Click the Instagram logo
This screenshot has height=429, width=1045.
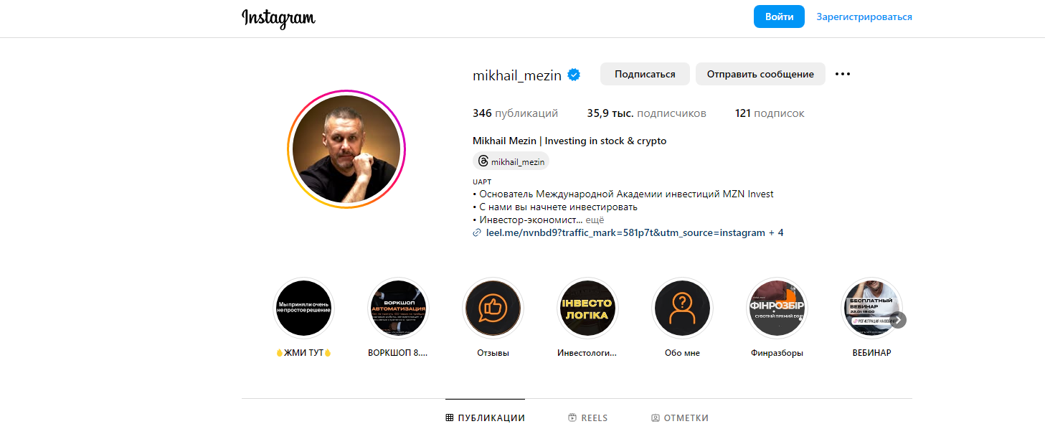tap(278, 18)
